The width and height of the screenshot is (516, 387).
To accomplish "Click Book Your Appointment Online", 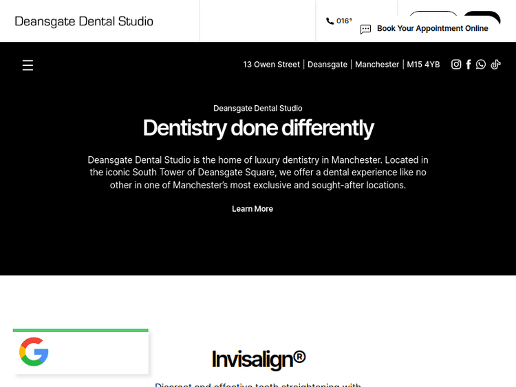I will [433, 29].
